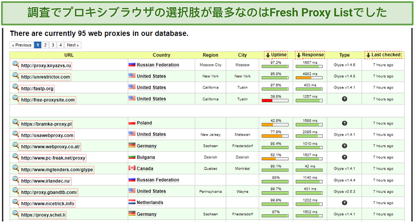Screen dimensions: 415x223
Task: Click 77.9% uptime bar for usawebproxy.com
Action: click(x=275, y=136)
